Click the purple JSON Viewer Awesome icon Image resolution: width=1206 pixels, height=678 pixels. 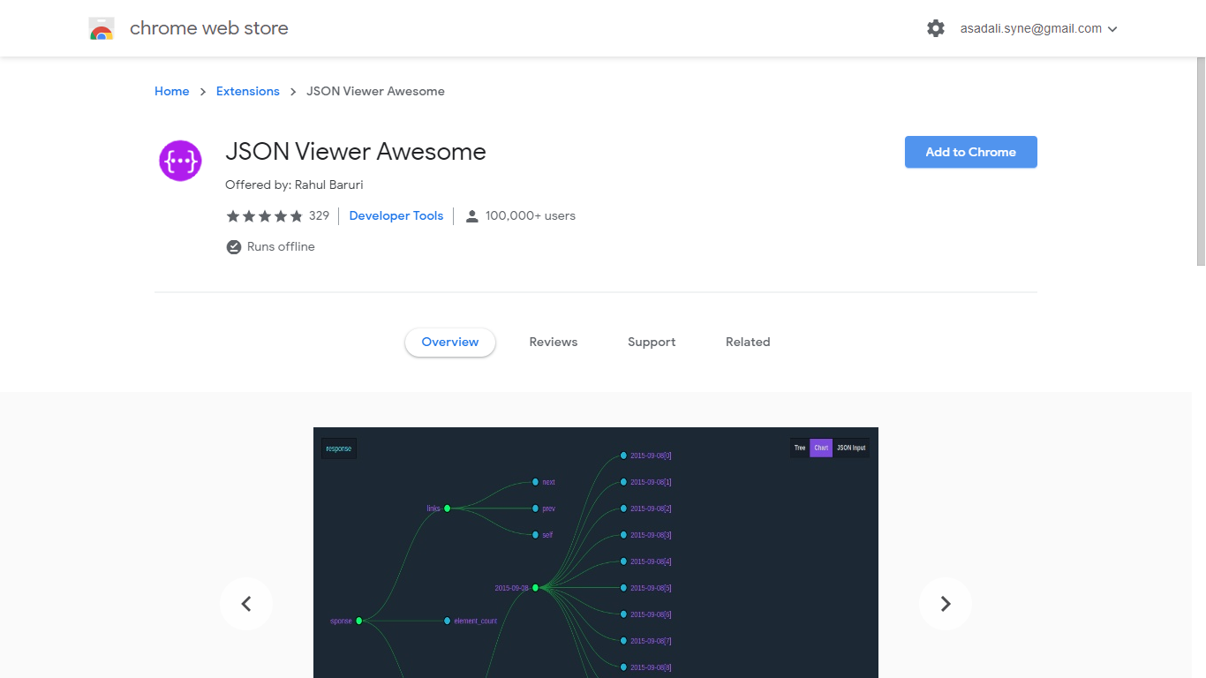coord(180,161)
